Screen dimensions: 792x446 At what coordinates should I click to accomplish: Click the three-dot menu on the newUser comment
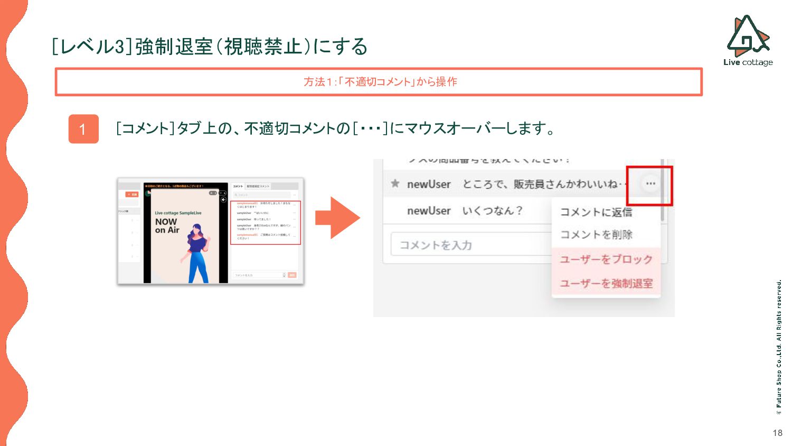point(650,183)
